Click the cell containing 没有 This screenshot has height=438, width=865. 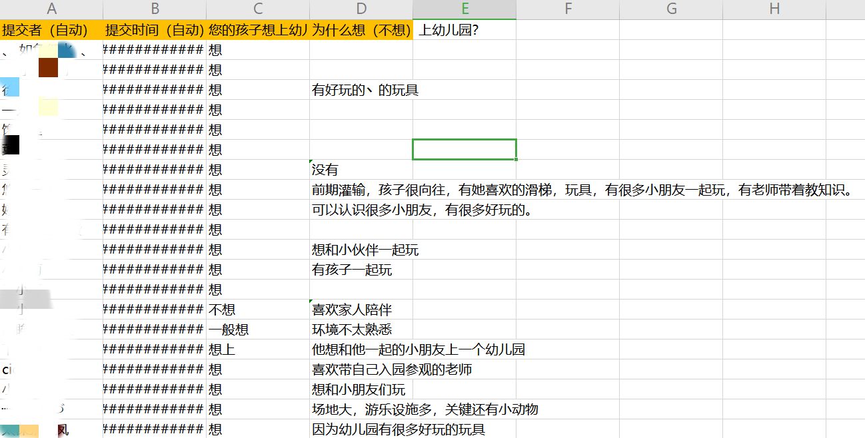pyautogui.click(x=361, y=170)
